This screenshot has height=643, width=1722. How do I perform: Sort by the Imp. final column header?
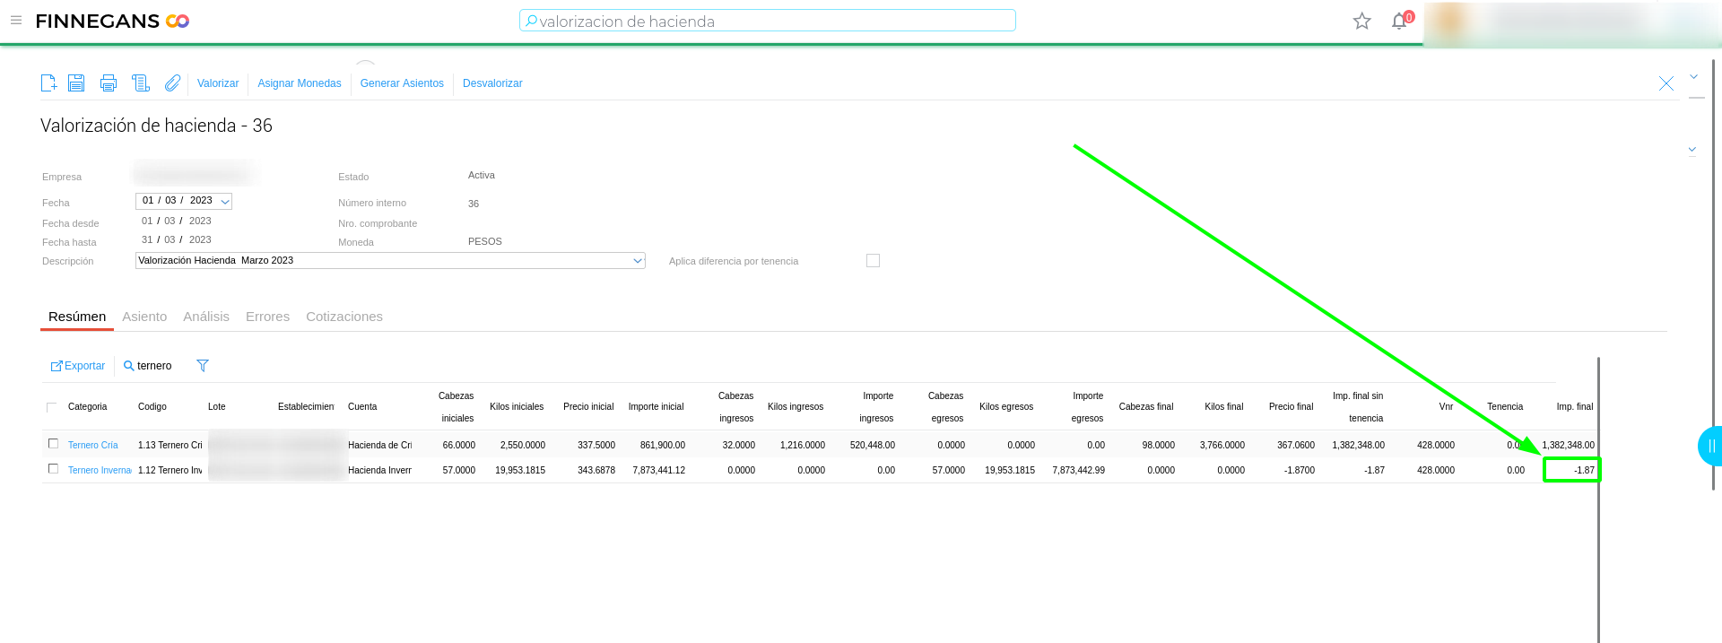pyautogui.click(x=1575, y=407)
